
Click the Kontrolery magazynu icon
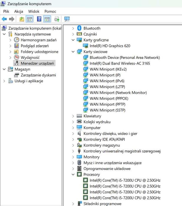[x=79, y=145]
